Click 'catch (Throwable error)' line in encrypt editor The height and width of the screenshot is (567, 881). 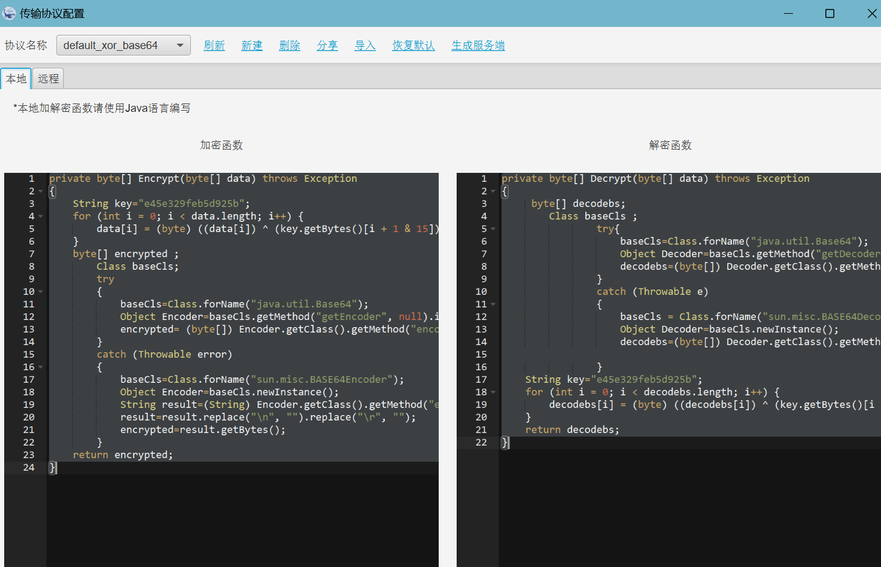pyautogui.click(x=165, y=355)
